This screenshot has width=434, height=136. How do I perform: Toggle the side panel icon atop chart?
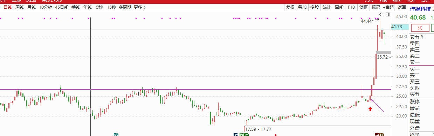coord(387,14)
